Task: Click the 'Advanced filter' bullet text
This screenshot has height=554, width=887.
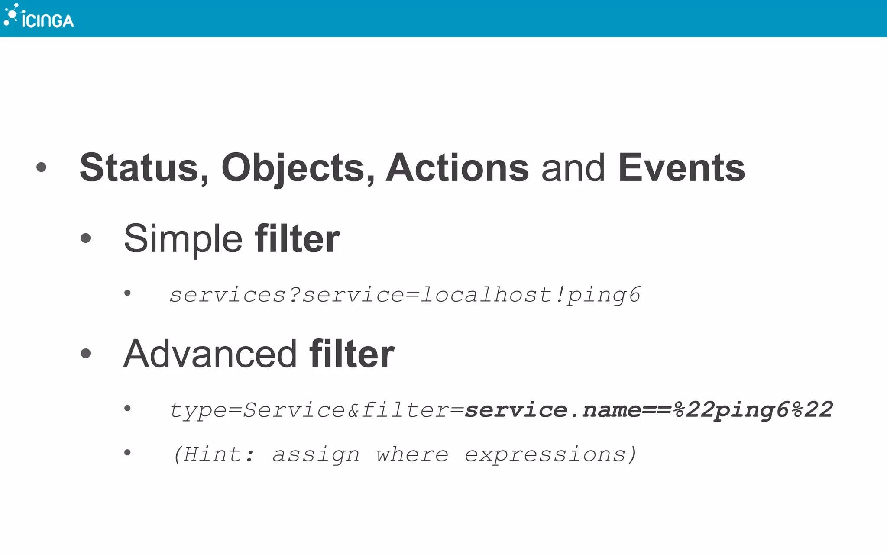Action: click(259, 354)
